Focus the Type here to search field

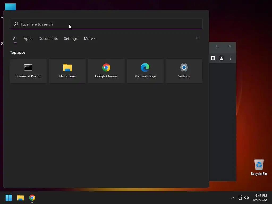point(106,24)
